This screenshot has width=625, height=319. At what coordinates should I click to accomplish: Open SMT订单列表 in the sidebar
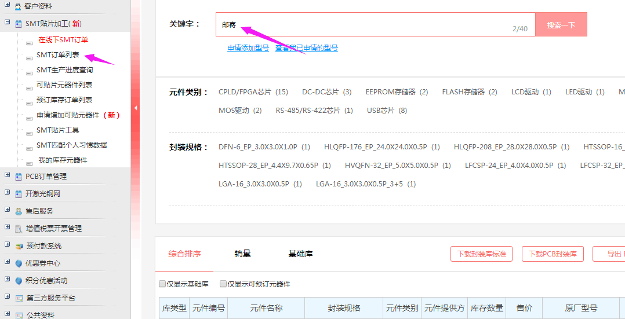click(x=57, y=55)
